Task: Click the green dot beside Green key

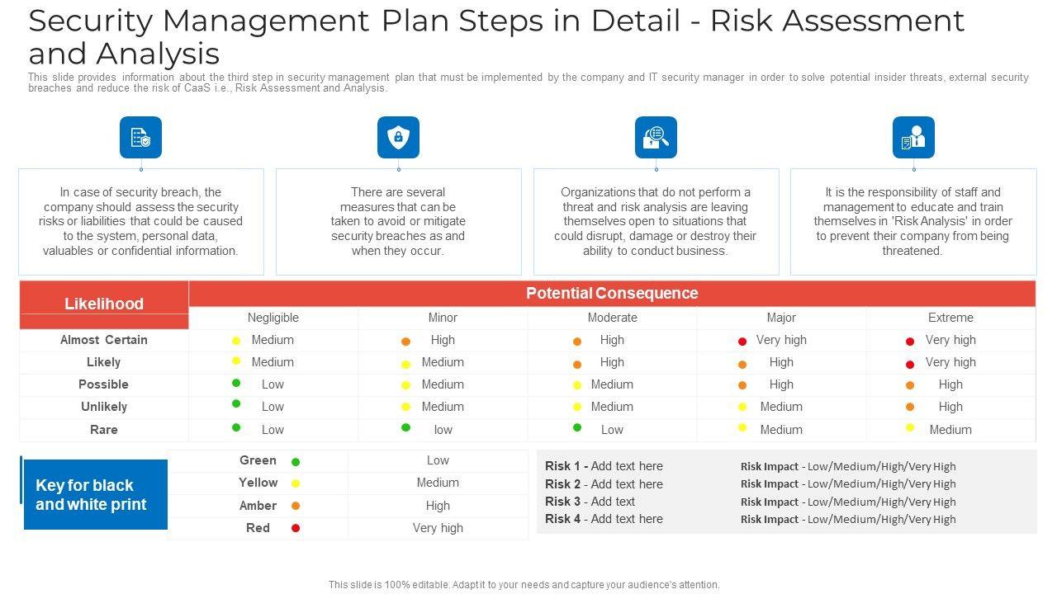Action: coord(296,462)
